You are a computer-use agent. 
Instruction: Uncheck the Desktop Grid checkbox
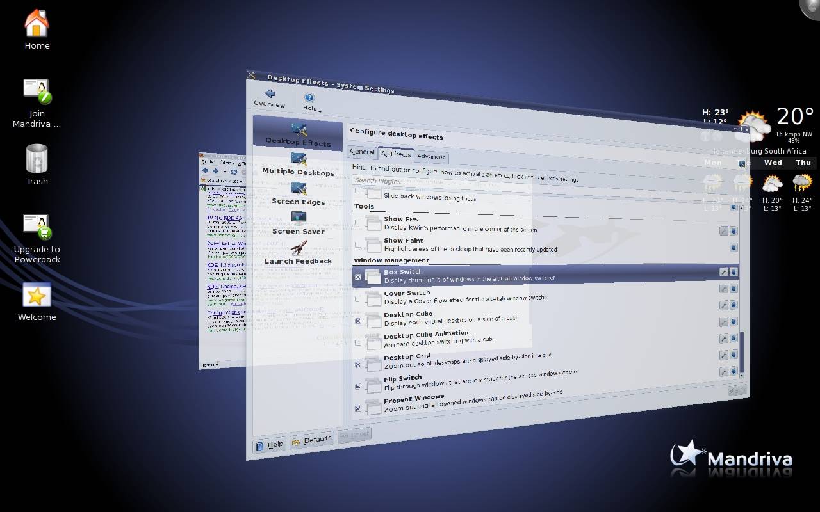tap(358, 365)
